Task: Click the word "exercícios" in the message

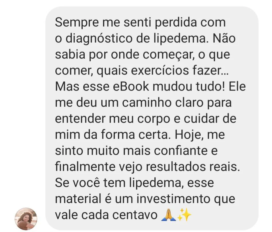Action: 160,70
